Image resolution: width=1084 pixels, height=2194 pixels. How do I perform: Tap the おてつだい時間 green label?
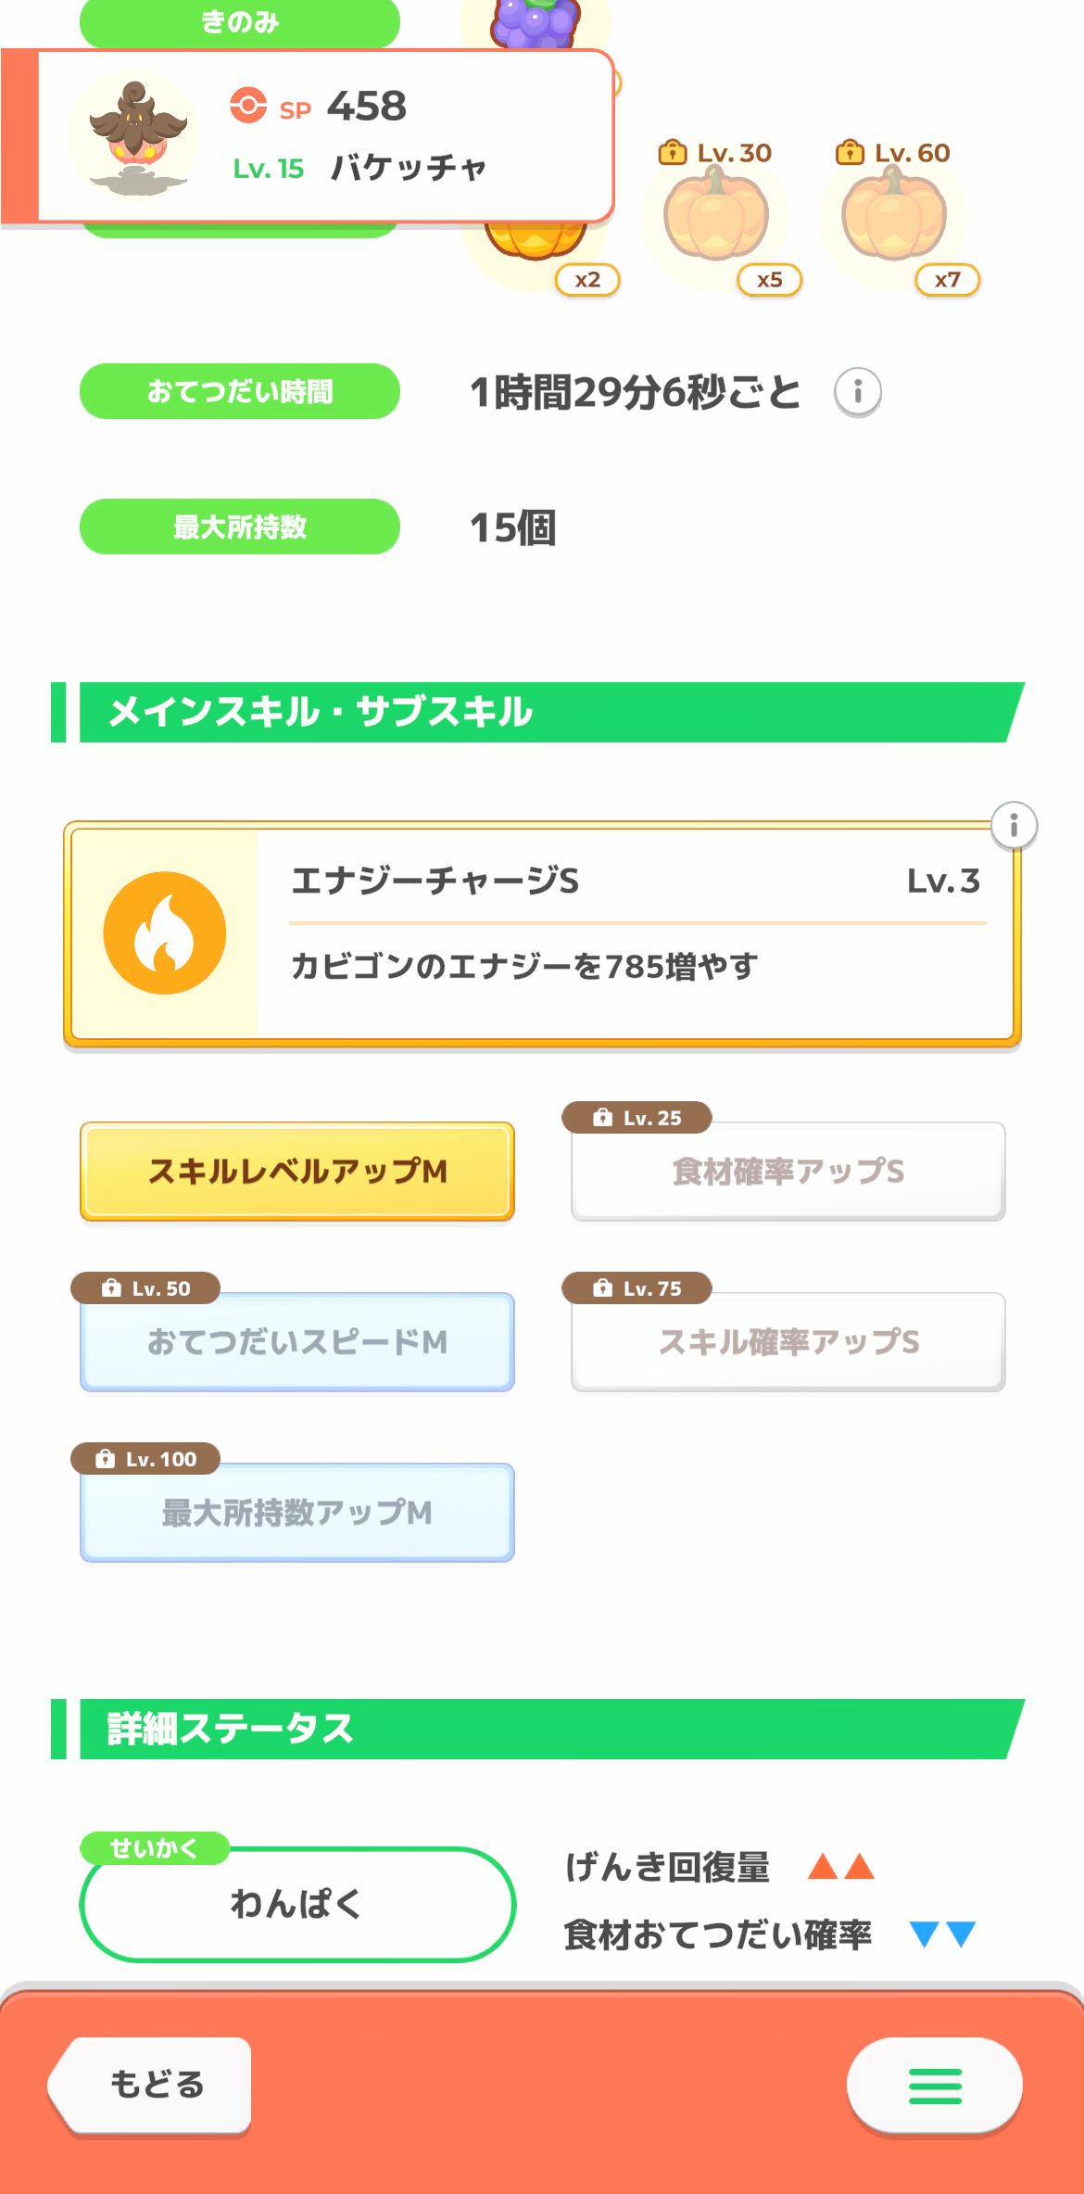pyautogui.click(x=240, y=391)
